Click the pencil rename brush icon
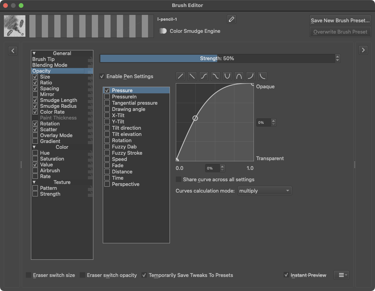This screenshot has height=291, width=375. (231, 19)
